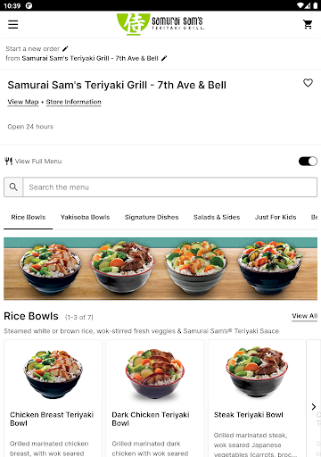Open the Steak Teriyaki Bowl item
This screenshot has height=457, width=321.
(x=257, y=398)
